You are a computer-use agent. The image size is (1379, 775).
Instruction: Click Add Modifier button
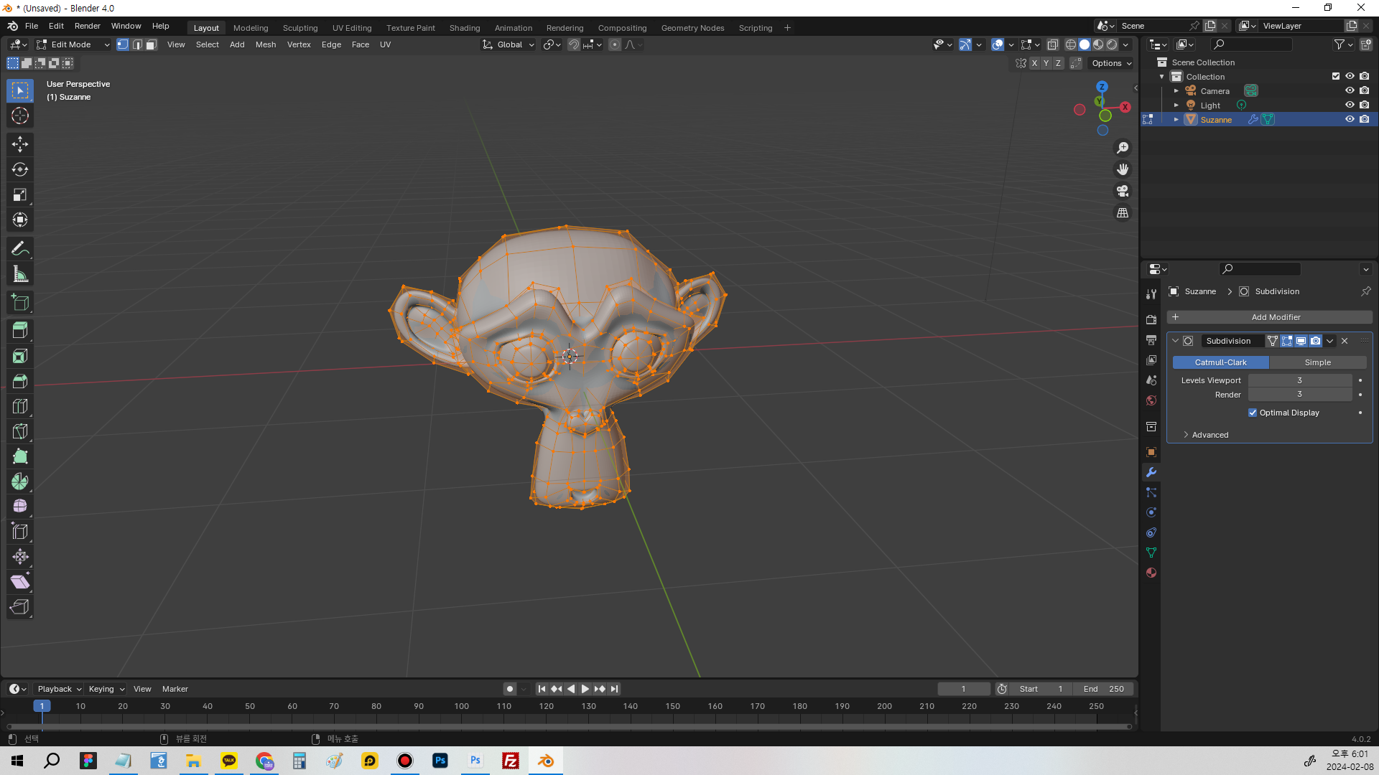pyautogui.click(x=1270, y=317)
